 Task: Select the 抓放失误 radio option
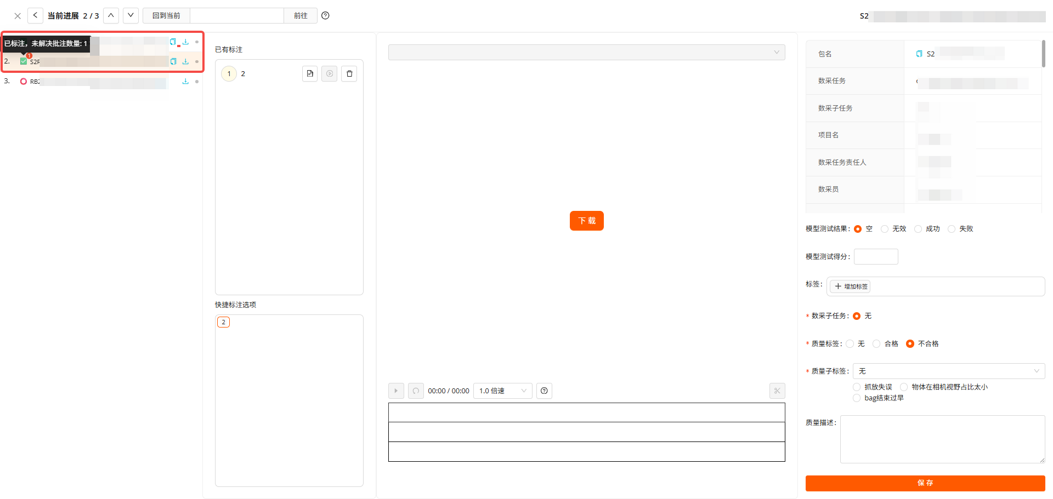857,387
